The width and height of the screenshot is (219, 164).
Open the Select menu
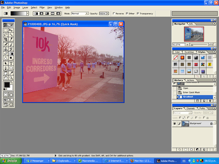[x=34, y=8]
